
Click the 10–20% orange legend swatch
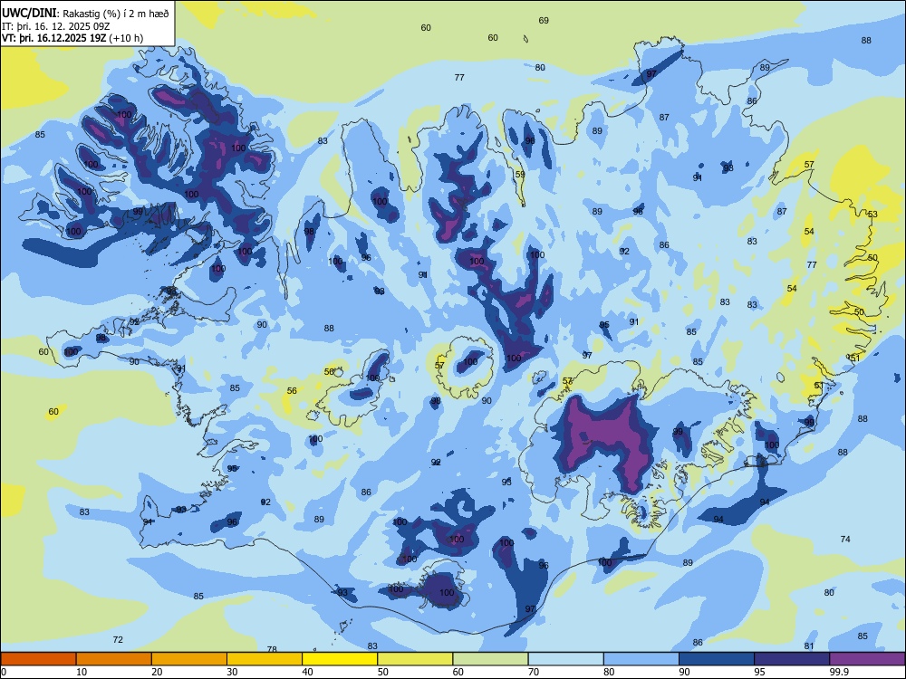(114, 659)
